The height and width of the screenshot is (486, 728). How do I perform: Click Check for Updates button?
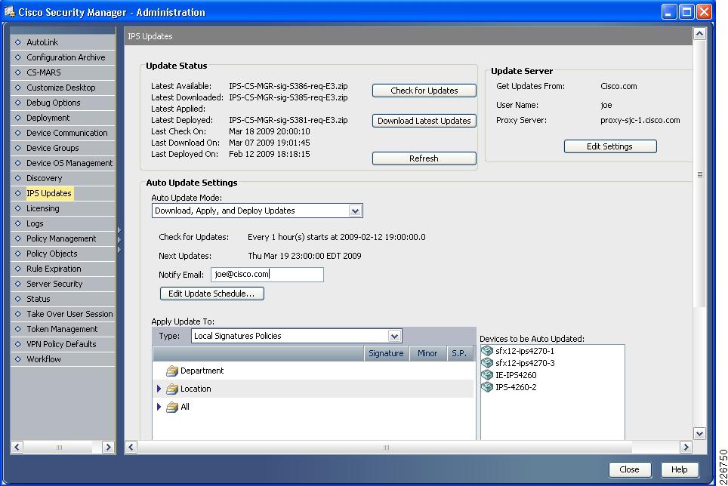coord(424,91)
